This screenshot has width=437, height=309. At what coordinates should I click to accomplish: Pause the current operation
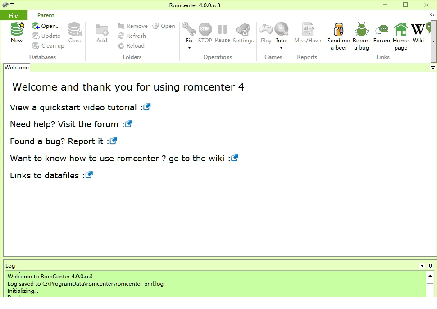click(x=223, y=32)
